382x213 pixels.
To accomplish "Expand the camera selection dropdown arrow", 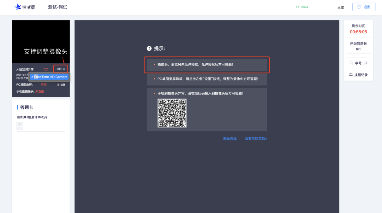I will coord(64,69).
